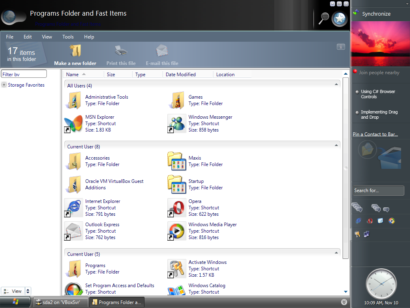Image resolution: width=410 pixels, height=308 pixels.
Task: Open the star favorites globe button
Action: pyautogui.click(x=340, y=18)
